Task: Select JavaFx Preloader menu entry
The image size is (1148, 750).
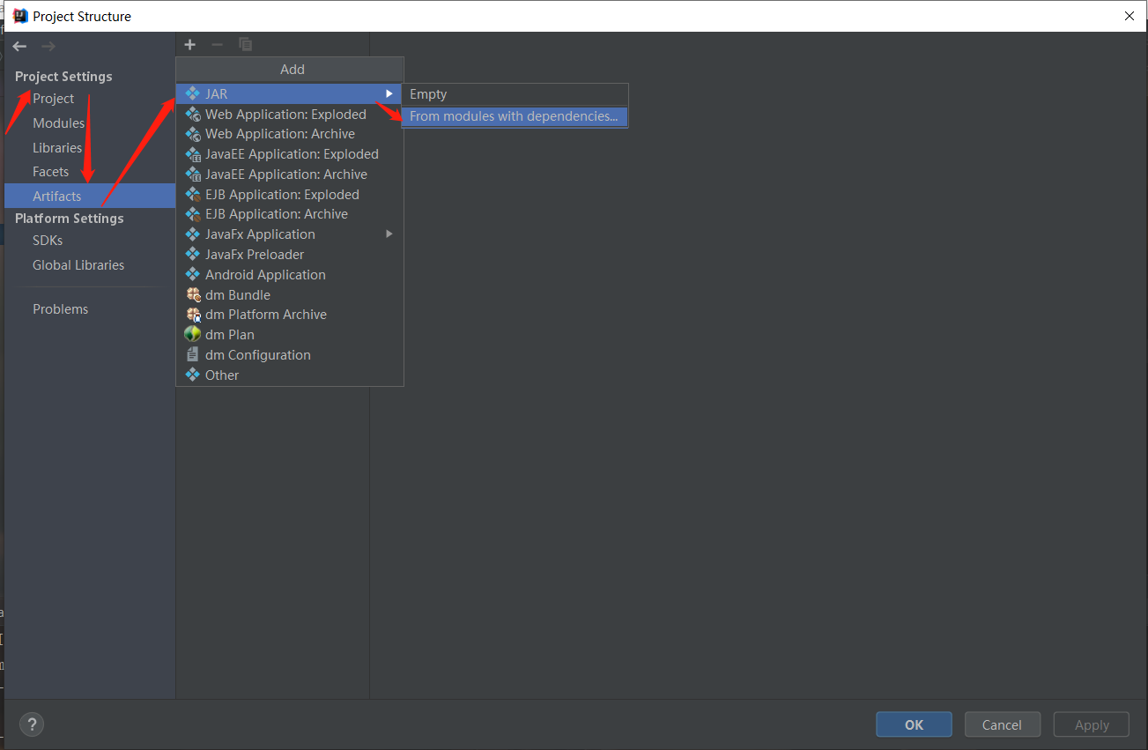Action: 290,255
